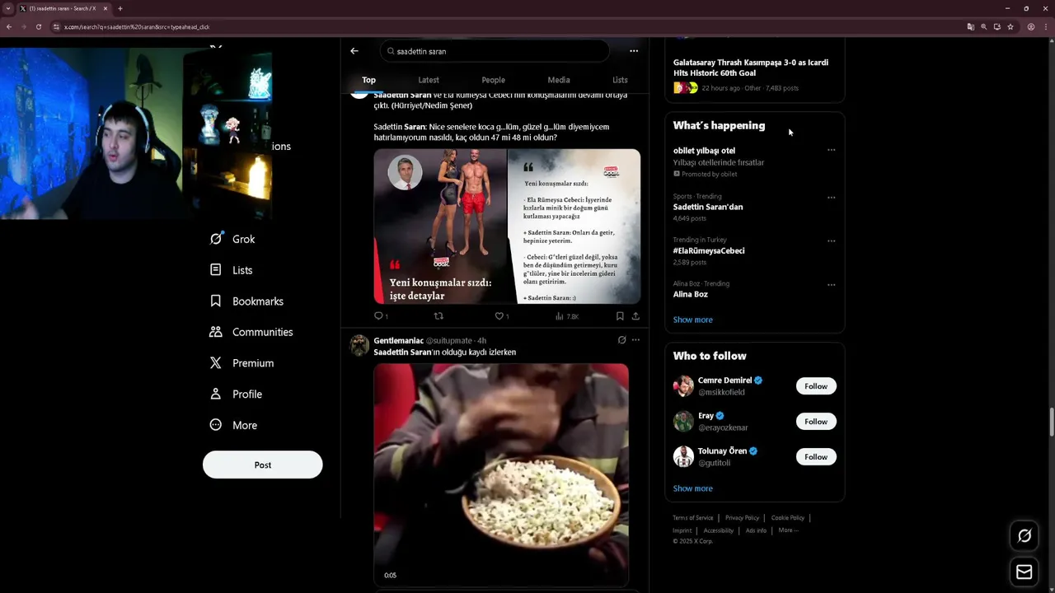The image size is (1055, 593).
Task: Click the browser back arrow
Action: [x=9, y=26]
